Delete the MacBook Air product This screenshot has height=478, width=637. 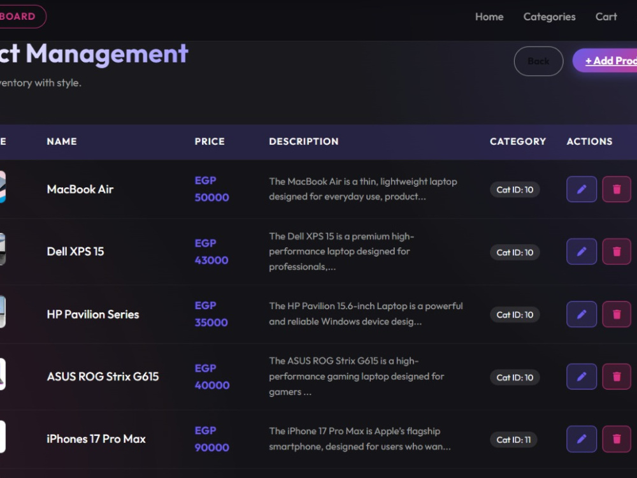pyautogui.click(x=616, y=189)
